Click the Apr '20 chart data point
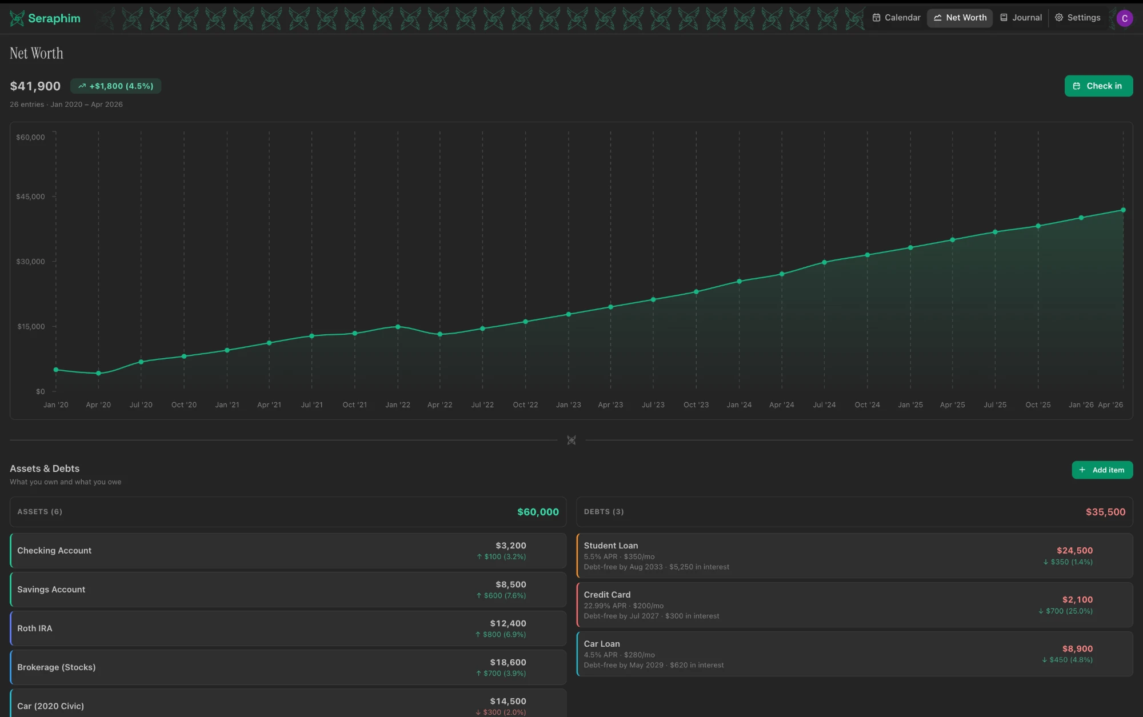The width and height of the screenshot is (1143, 717). (x=98, y=374)
